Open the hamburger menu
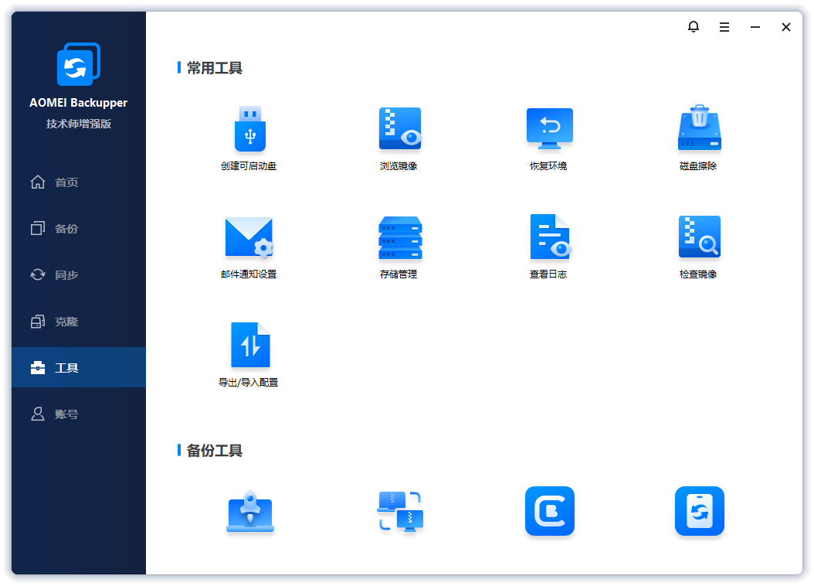 coord(724,26)
